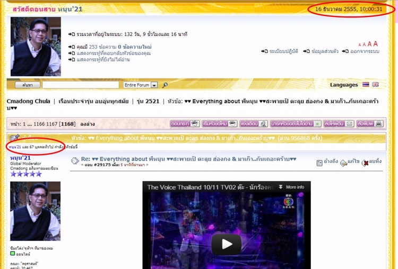The image size is (398, 269).
Task: Click the edit (แก้ไข) pencil icon
Action: [343, 163]
